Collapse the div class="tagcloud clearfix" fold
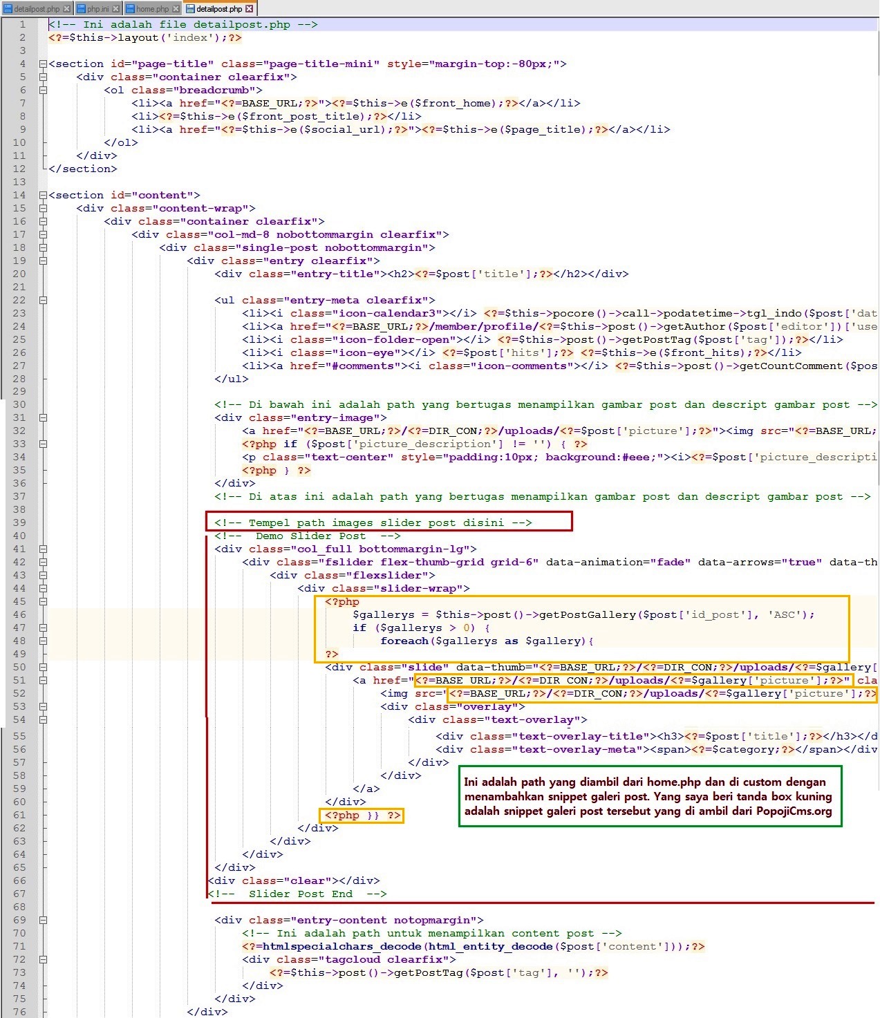The height and width of the screenshot is (1018, 880). pos(43,959)
